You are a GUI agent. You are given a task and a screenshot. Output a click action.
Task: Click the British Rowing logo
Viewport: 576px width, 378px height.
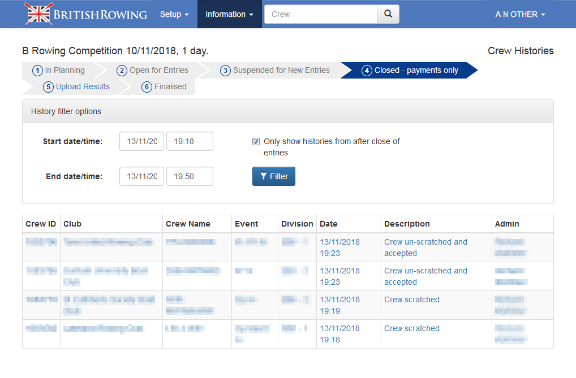pyautogui.click(x=86, y=14)
